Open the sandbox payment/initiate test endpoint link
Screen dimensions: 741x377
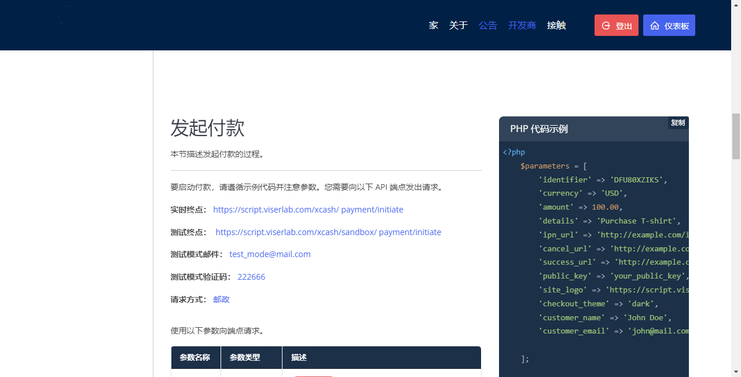point(328,232)
